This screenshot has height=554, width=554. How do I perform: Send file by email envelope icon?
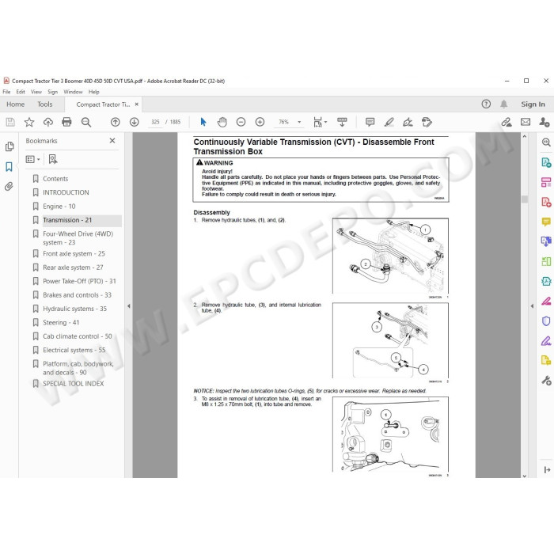click(526, 122)
